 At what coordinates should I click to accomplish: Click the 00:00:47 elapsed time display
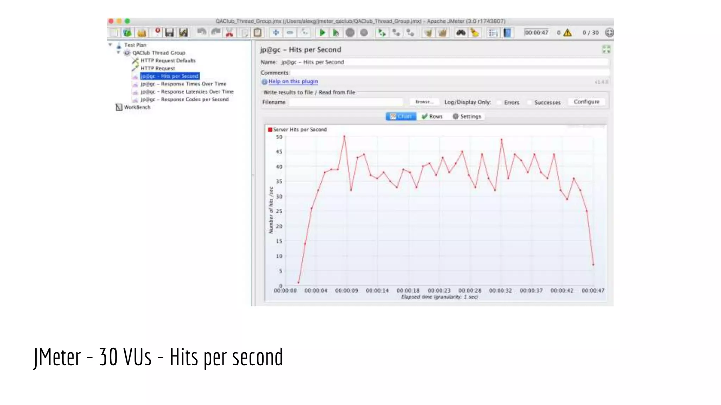tap(536, 33)
